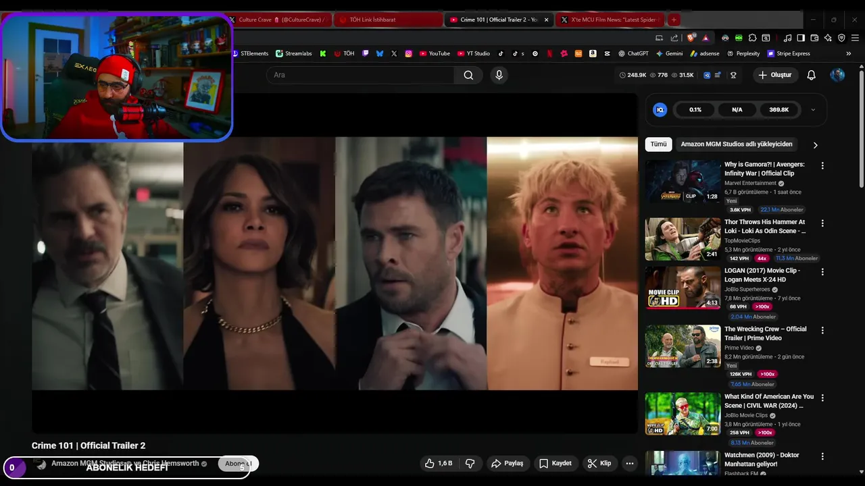The width and height of the screenshot is (865, 486).
Task: Show hidden bookmarks overflow chevron
Action: pos(849,53)
